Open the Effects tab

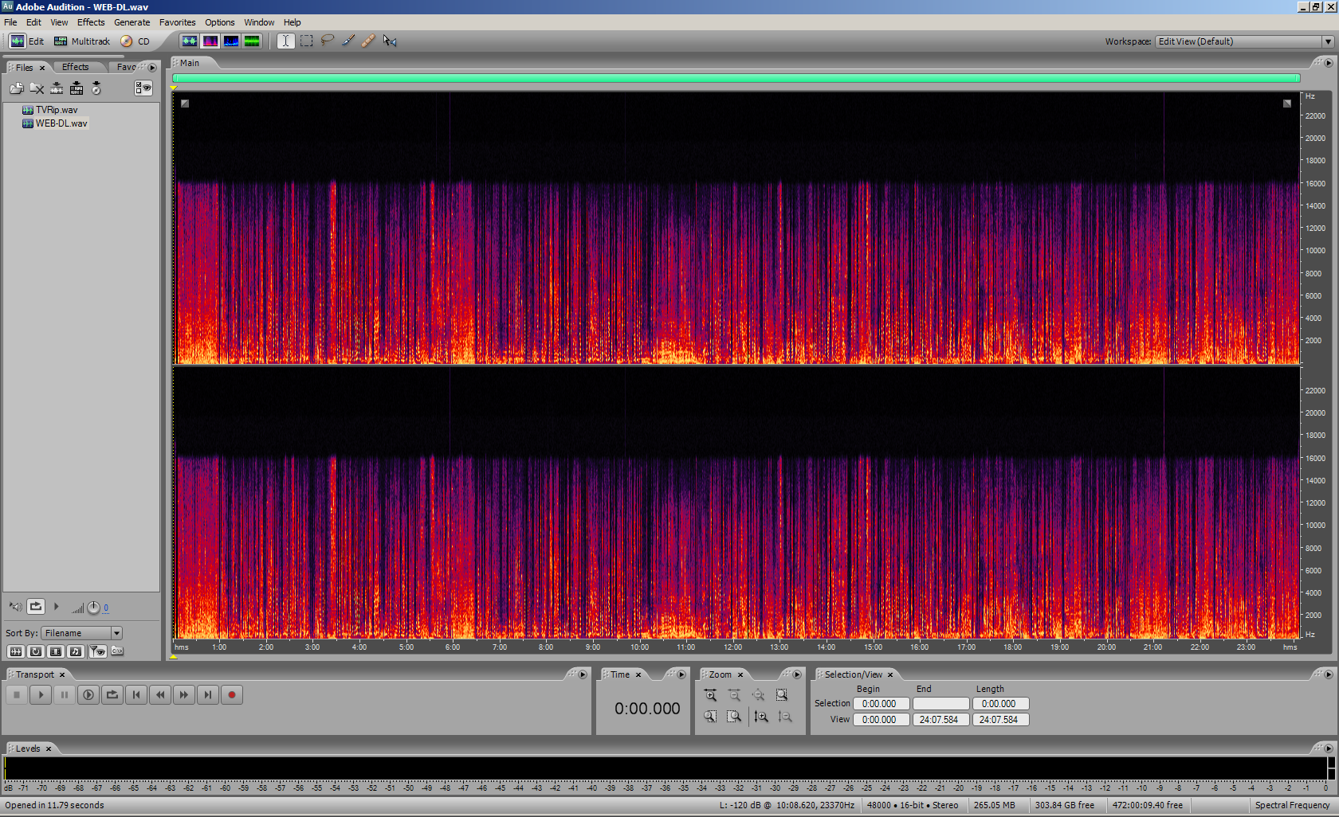pos(76,67)
